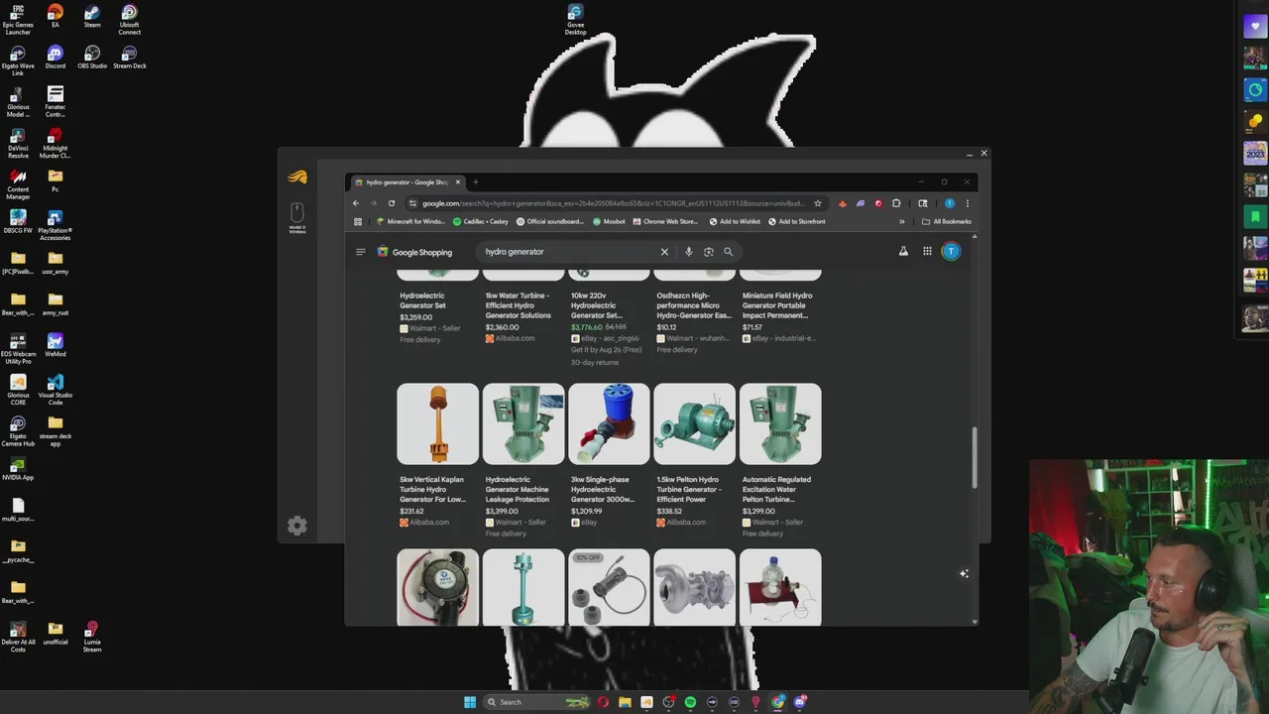
Task: Open Hydroelectric Generator Machine Leakage Protection image
Action: point(523,423)
